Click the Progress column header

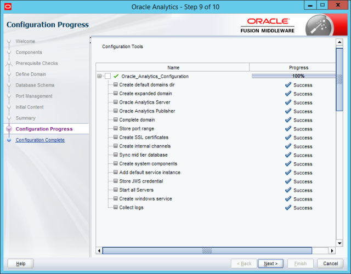pos(292,67)
